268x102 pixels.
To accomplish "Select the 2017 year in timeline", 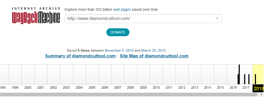I will [x=246, y=88].
